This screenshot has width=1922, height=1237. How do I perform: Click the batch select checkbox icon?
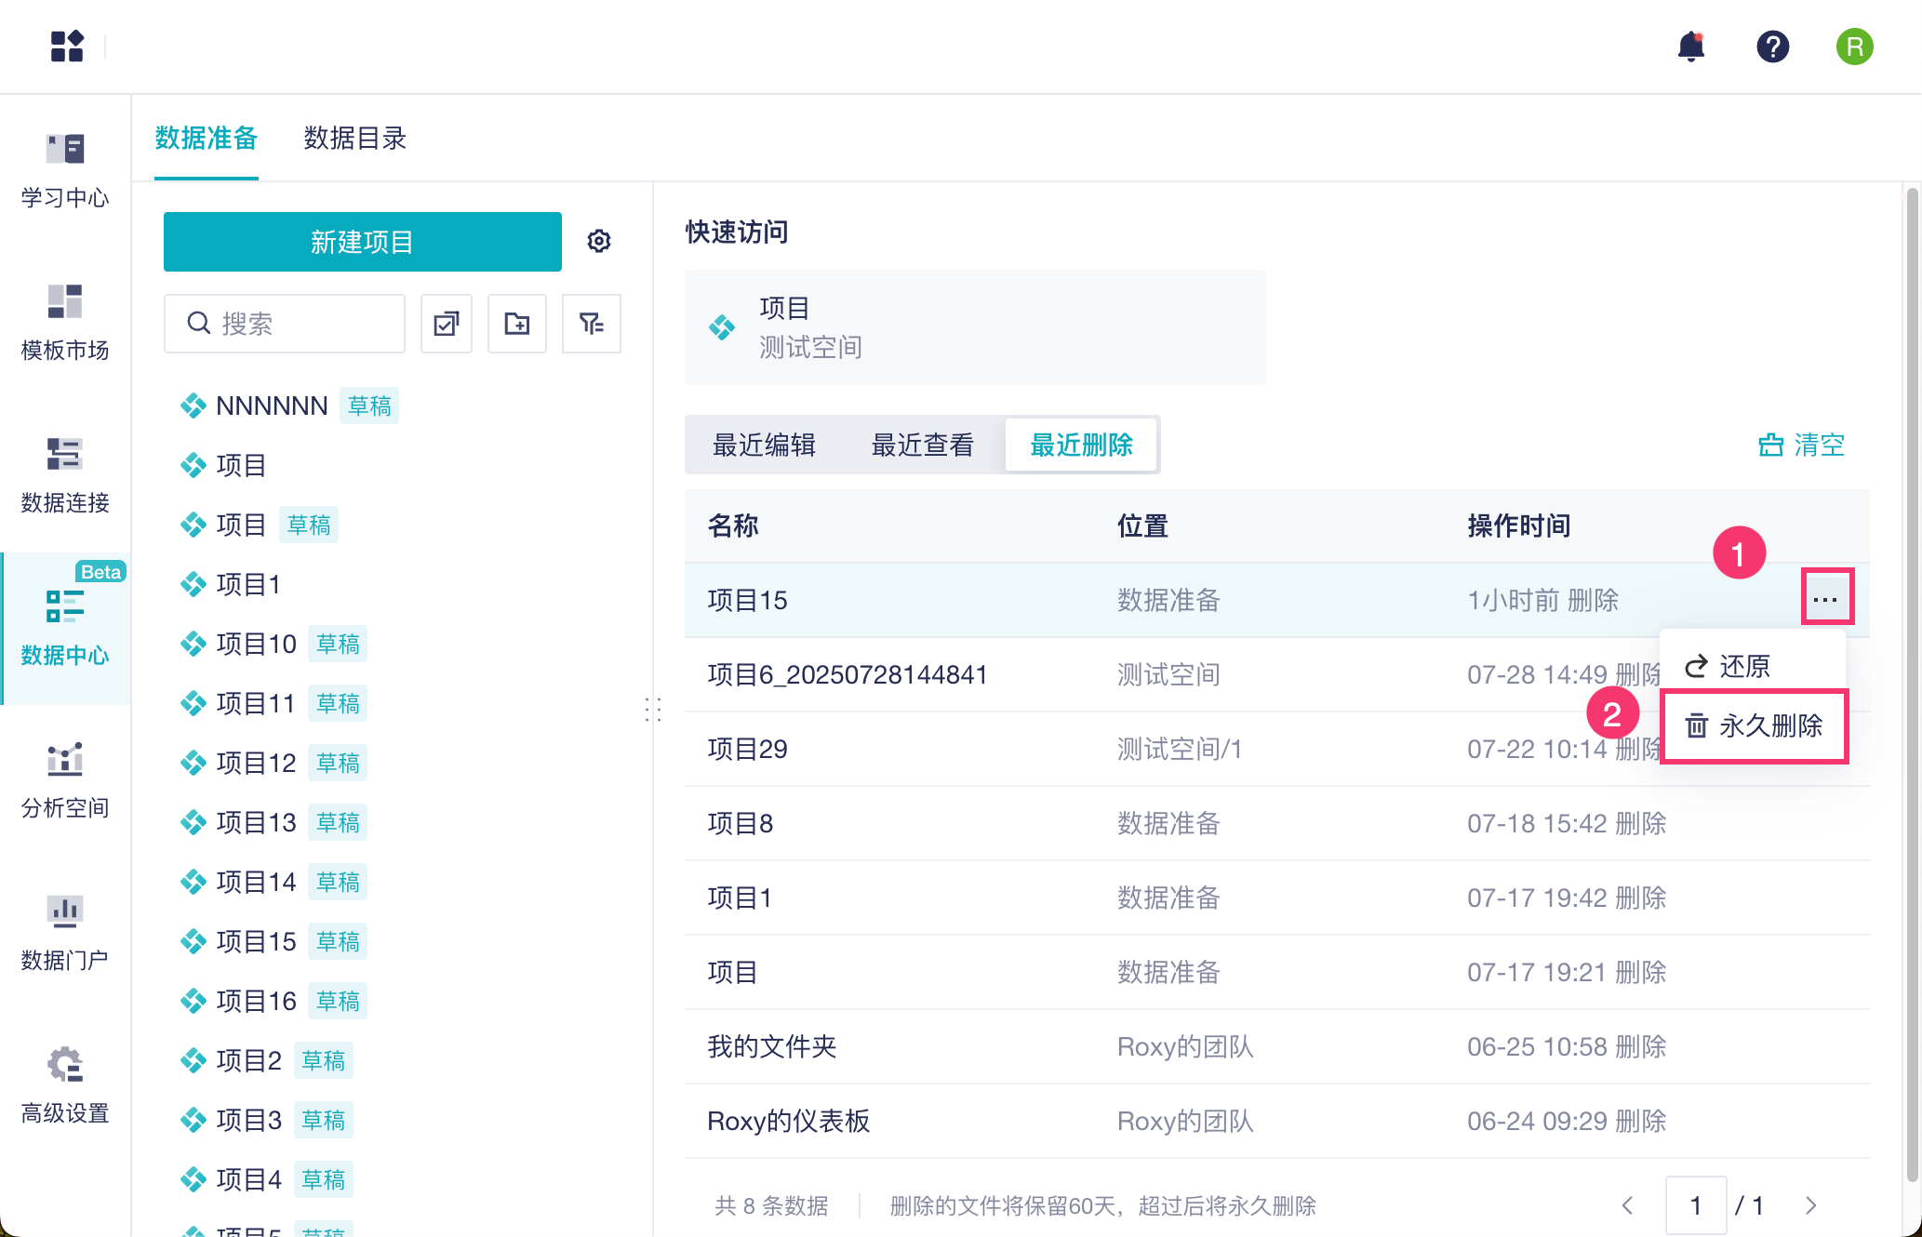click(x=447, y=324)
